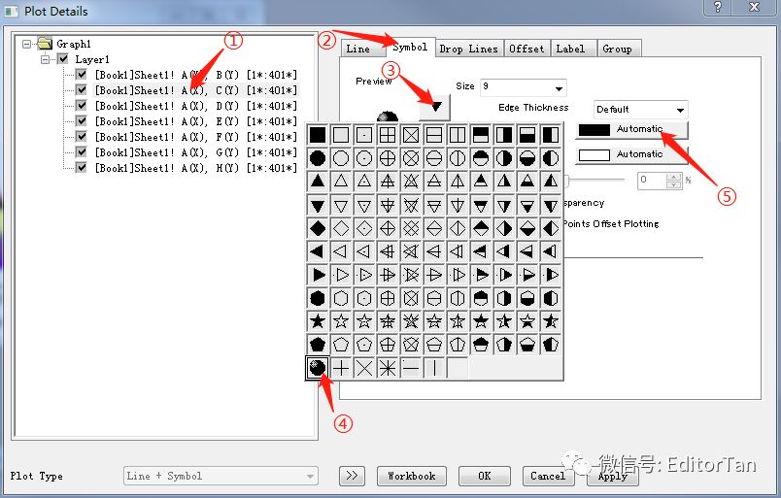Uncheck the H(Y) plot checkbox
This screenshot has height=498, width=781.
[x=82, y=167]
